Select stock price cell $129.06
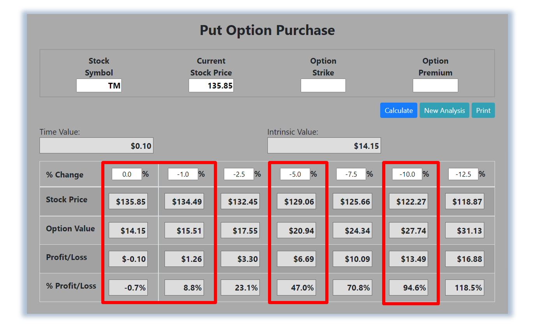Viewport: 536px width, 329px height. click(296, 201)
